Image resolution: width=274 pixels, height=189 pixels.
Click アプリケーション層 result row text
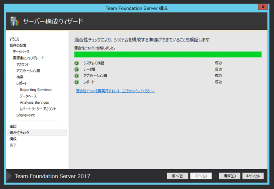pyautogui.click(x=95, y=76)
